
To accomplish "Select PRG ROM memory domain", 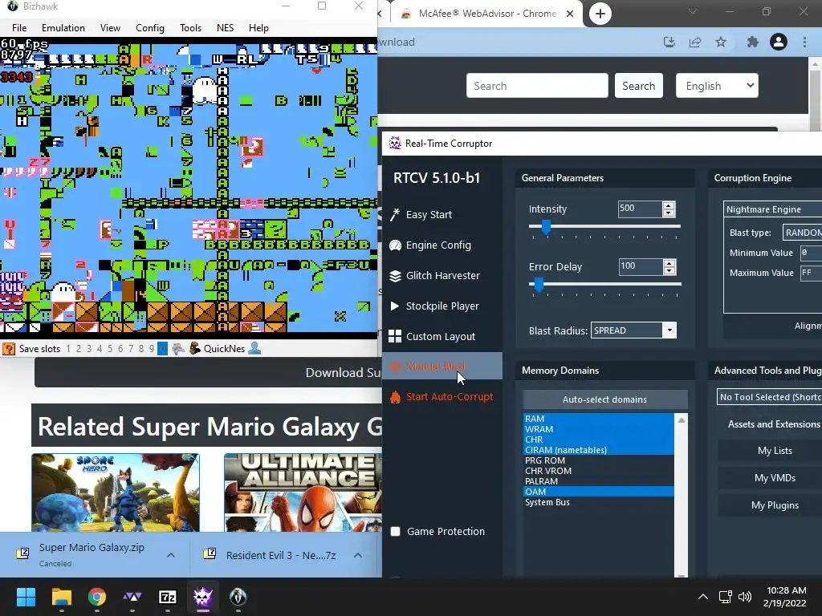I will coord(598,460).
